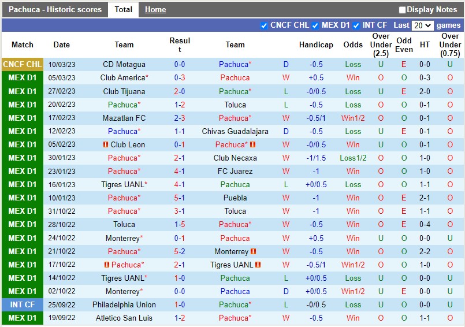The height and width of the screenshot is (327, 465).
Task: Click Chivas Guadalajara team name
Action: (x=235, y=132)
